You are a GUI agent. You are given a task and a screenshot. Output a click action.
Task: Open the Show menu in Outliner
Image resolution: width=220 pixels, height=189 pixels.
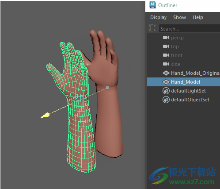[x=179, y=17]
